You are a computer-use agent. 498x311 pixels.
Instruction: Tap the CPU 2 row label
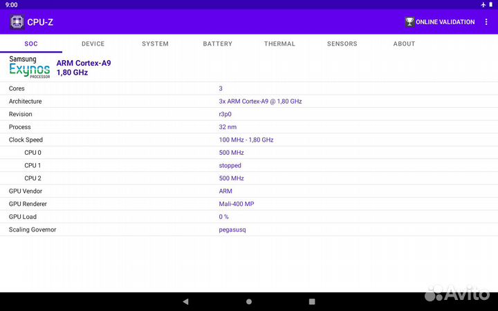tap(33, 178)
